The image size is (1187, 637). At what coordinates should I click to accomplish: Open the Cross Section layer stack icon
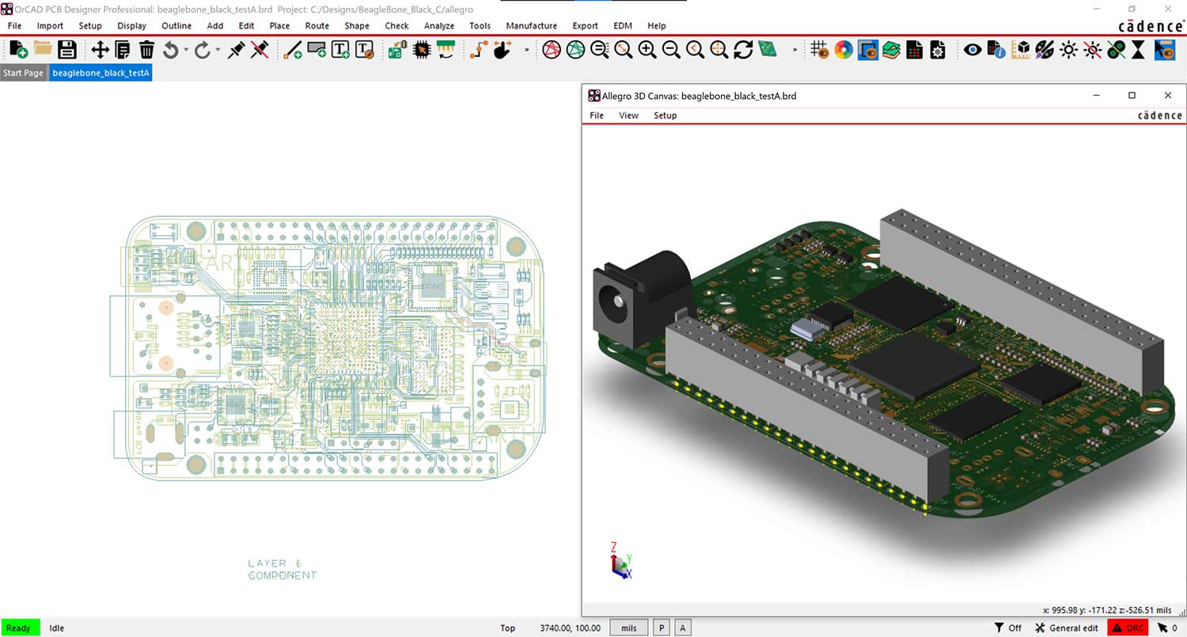coord(891,50)
